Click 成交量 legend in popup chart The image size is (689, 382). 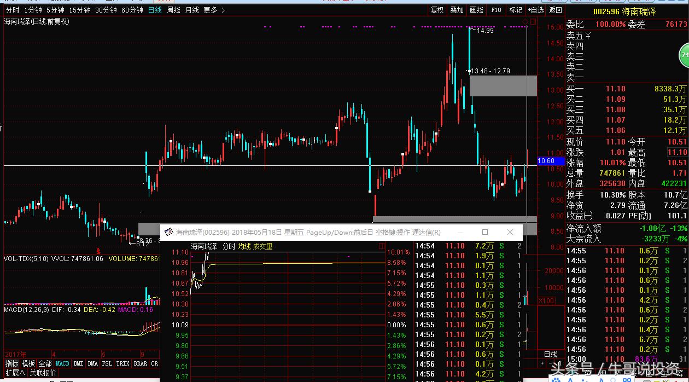point(262,246)
